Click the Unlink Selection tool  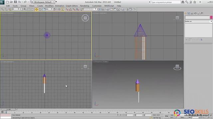tap(6, 9)
